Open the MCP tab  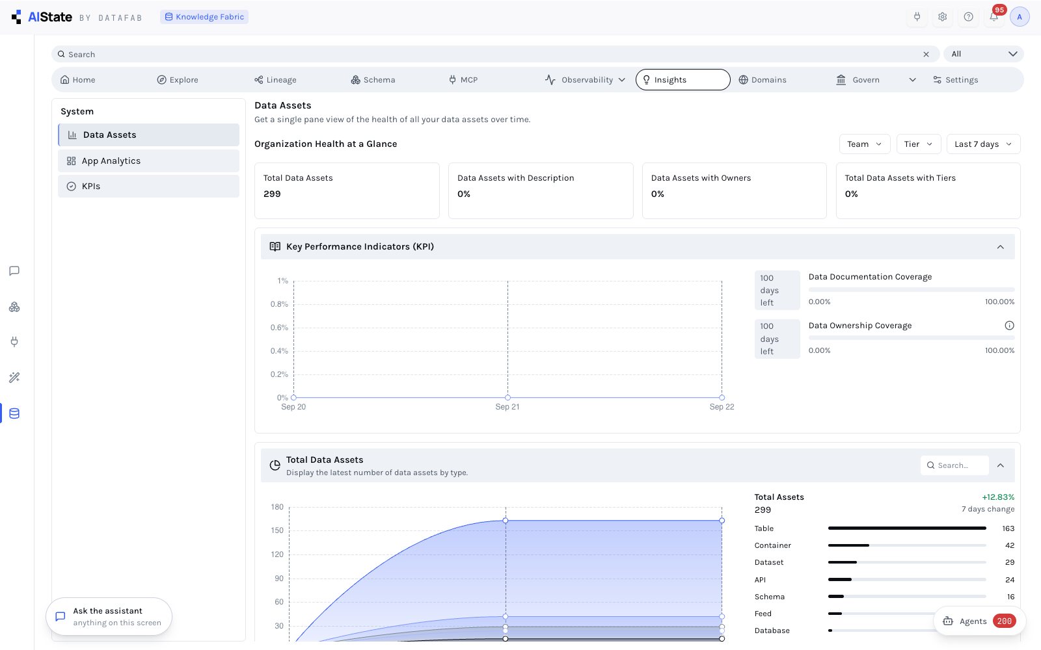pos(463,80)
